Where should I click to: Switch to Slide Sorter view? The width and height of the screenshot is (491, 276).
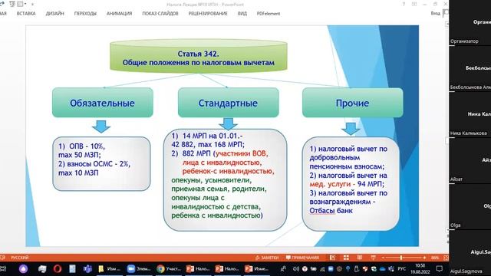[x=346, y=258]
